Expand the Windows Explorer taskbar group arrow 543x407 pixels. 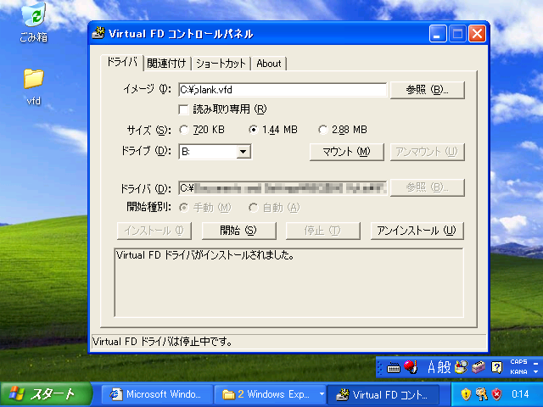(322, 393)
